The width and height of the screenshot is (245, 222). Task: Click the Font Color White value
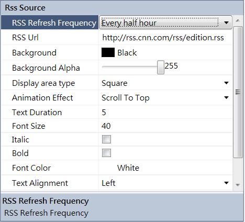point(128,168)
